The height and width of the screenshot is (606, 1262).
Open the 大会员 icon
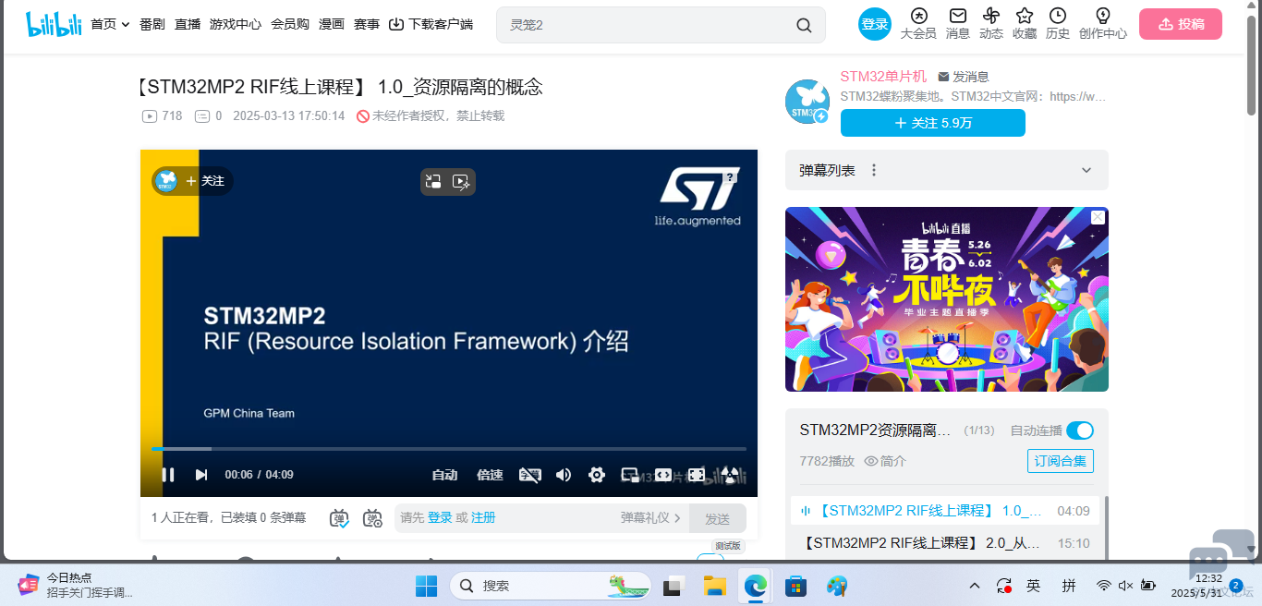pos(918,16)
